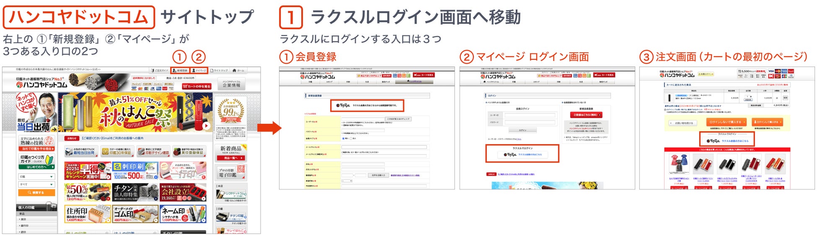The height and width of the screenshot is (238, 817).
Task: Play the 秋のはんこ祭 banner arrow button
Action: (206, 125)
